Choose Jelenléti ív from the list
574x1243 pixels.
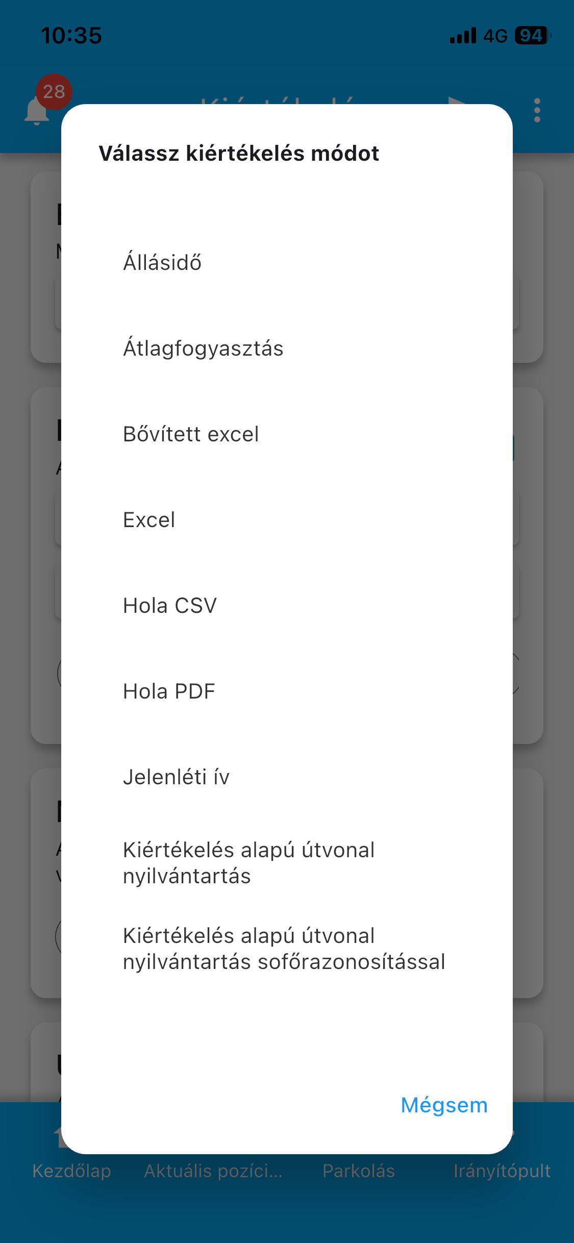[176, 777]
